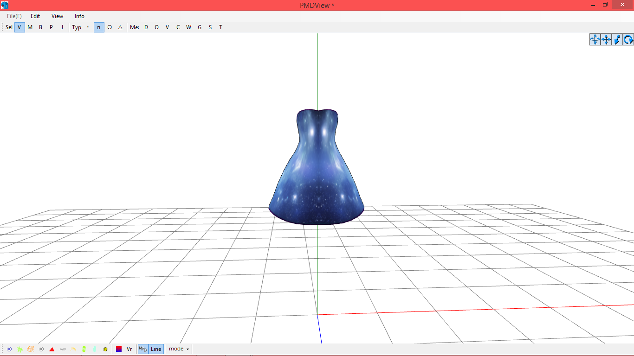Toggle the green scribble display icon
The image size is (634, 356).
(x=20, y=349)
